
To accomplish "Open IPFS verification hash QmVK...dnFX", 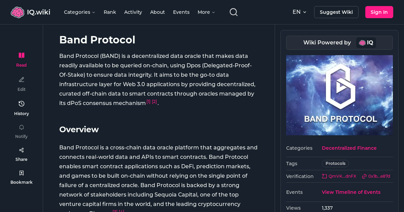I will point(339,176).
